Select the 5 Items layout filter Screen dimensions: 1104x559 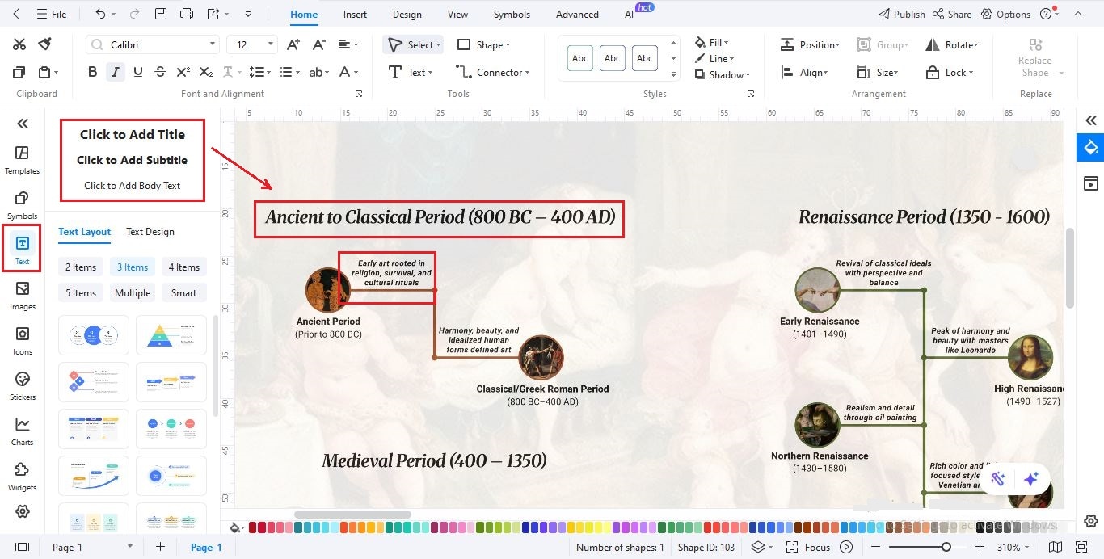(81, 293)
